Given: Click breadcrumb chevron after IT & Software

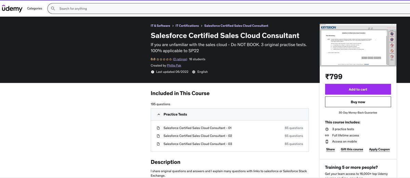Looking at the screenshot, I should click(x=173, y=26).
